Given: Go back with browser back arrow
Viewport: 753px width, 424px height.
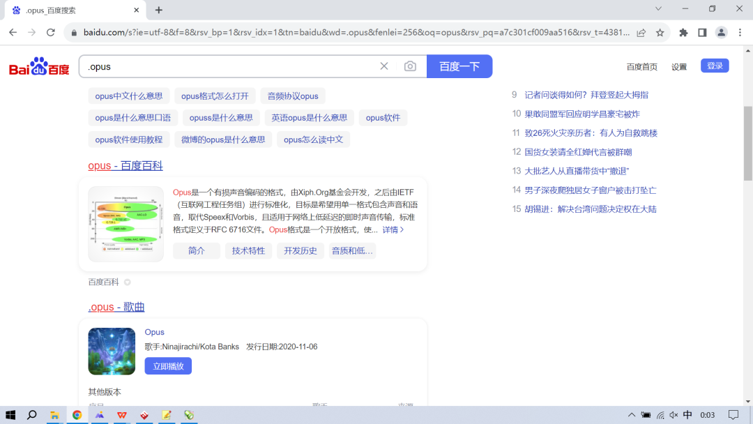Looking at the screenshot, I should pos(13,33).
